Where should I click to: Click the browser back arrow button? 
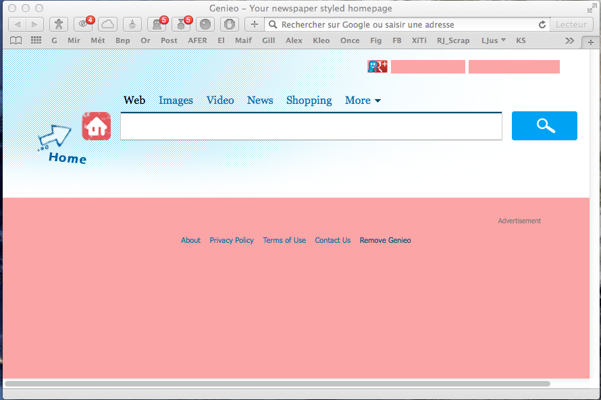18,24
